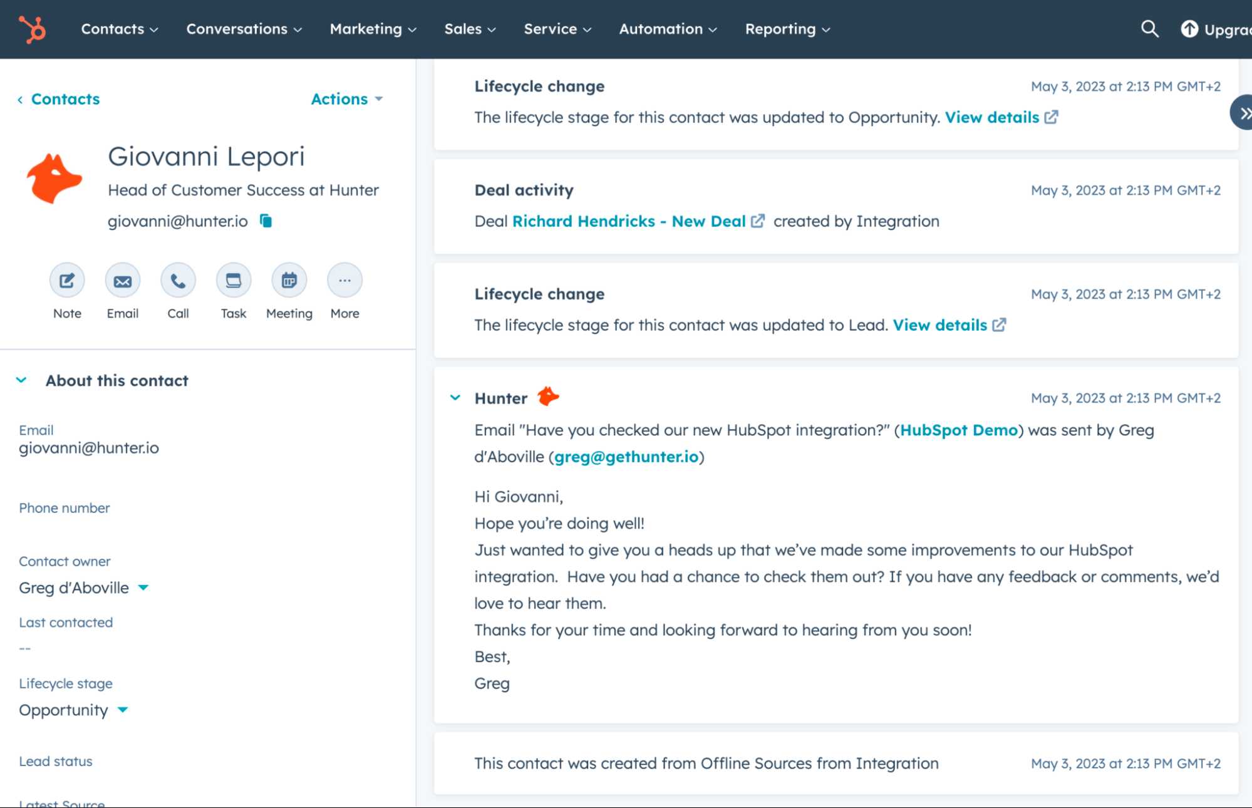Create a Note for this contact
Image resolution: width=1252 pixels, height=808 pixels.
67,281
